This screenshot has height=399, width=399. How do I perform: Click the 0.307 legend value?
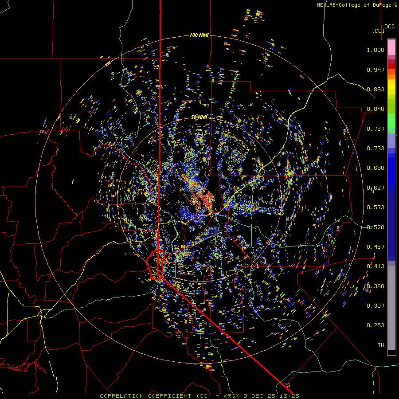[376, 306]
